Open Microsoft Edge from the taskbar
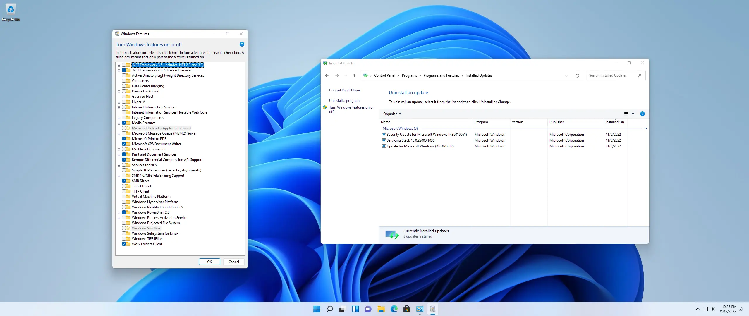 tap(394, 309)
